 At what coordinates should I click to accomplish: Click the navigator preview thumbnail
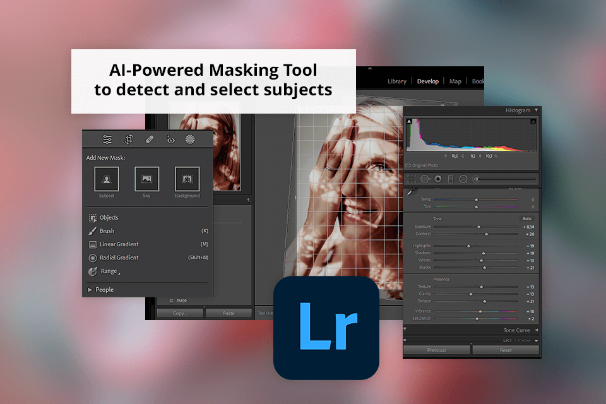[205, 152]
